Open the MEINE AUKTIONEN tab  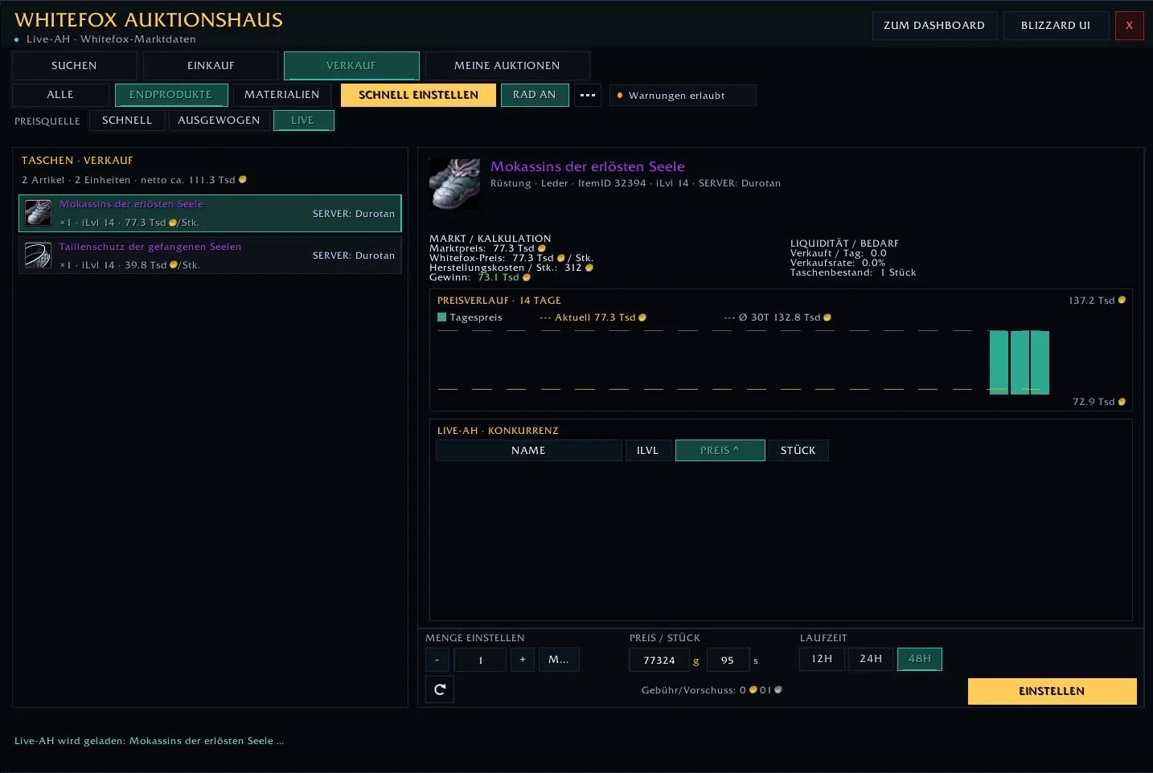click(x=507, y=66)
